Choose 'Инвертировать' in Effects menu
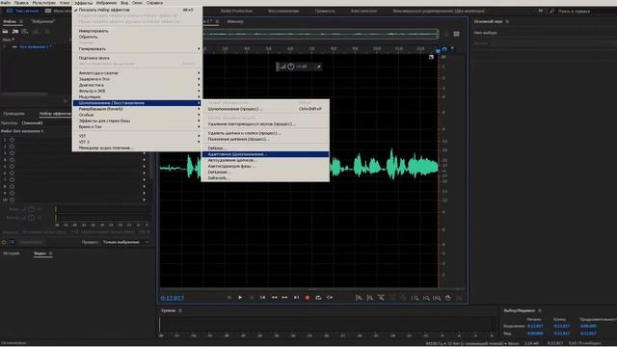 [x=137, y=31]
